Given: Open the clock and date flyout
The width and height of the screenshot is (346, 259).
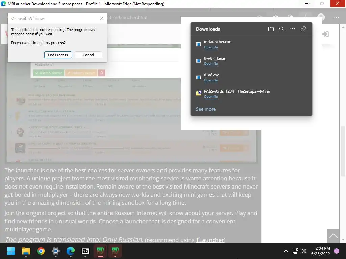Looking at the screenshot, I should pos(320,251).
